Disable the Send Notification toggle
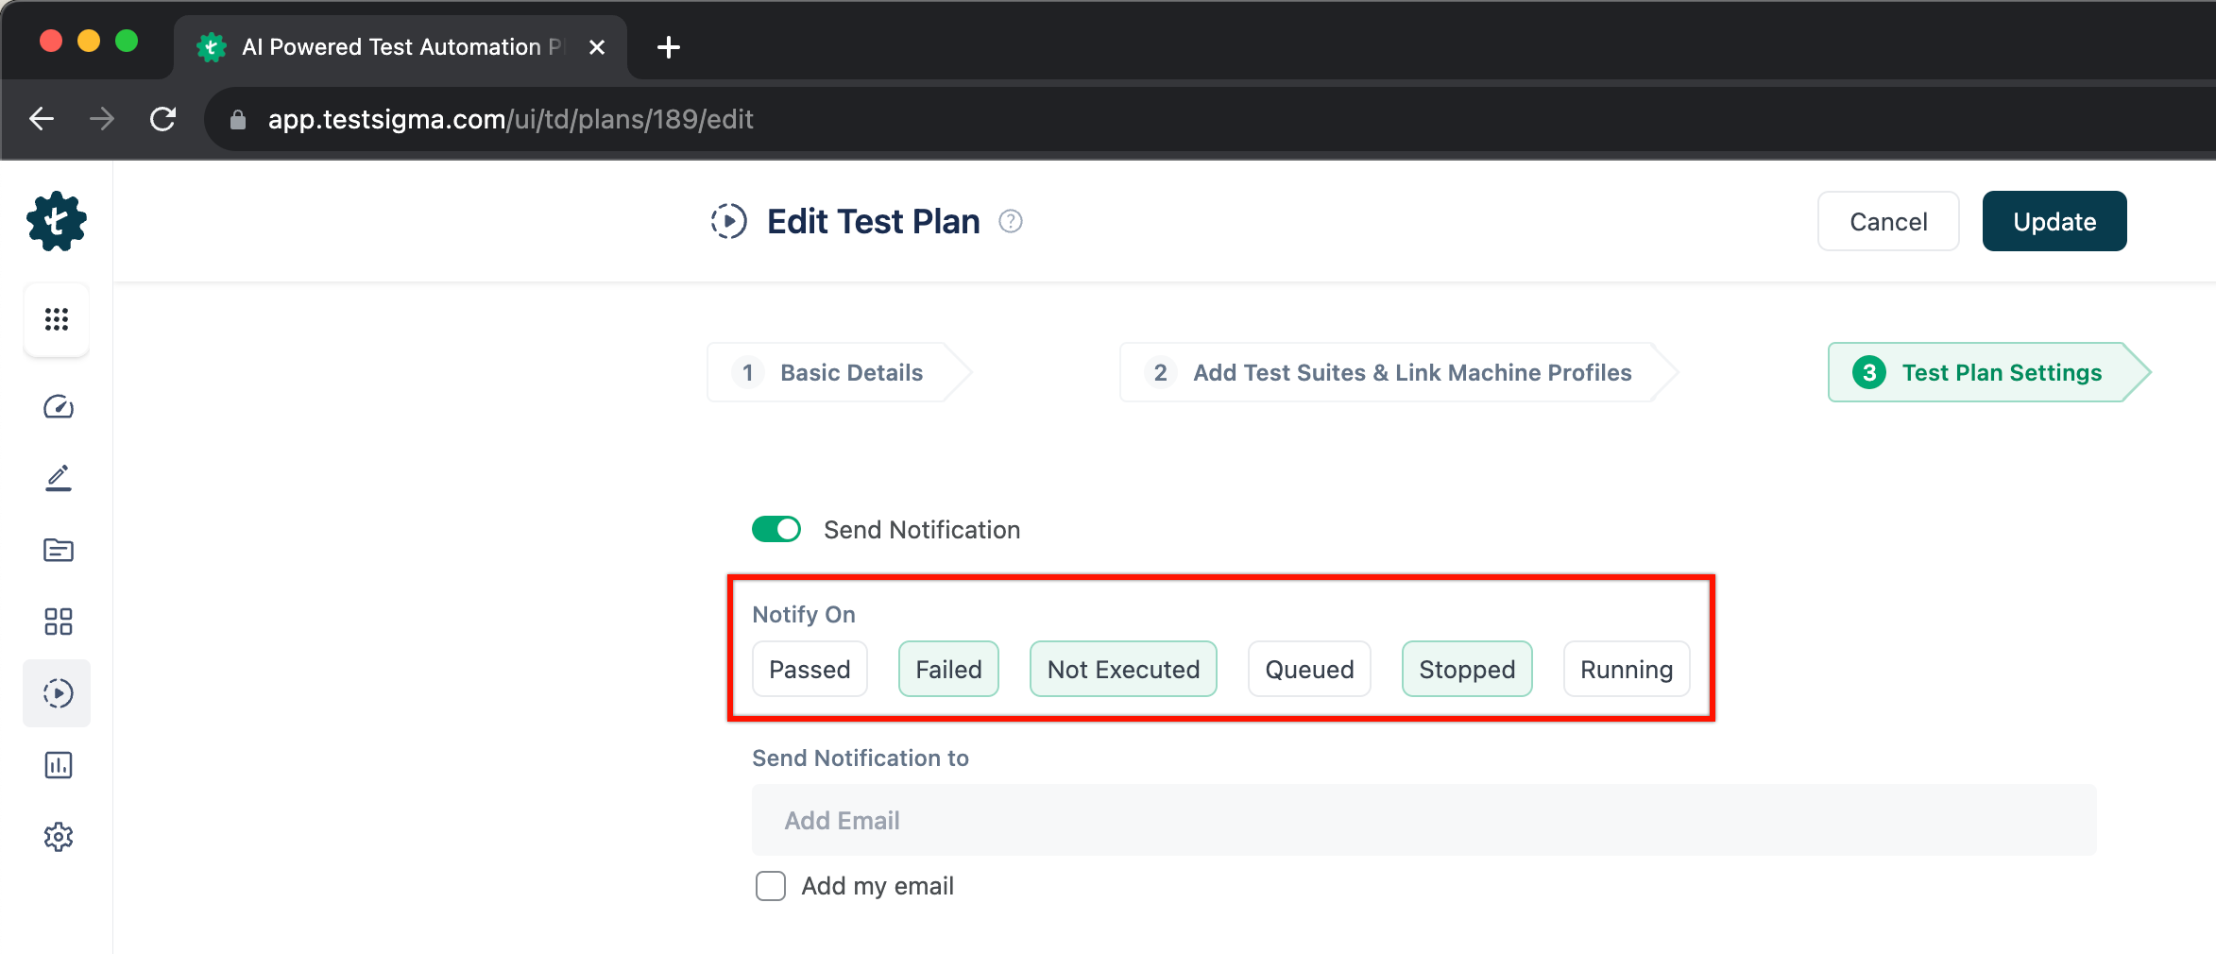Viewport: 2216px width, 954px height. (776, 529)
